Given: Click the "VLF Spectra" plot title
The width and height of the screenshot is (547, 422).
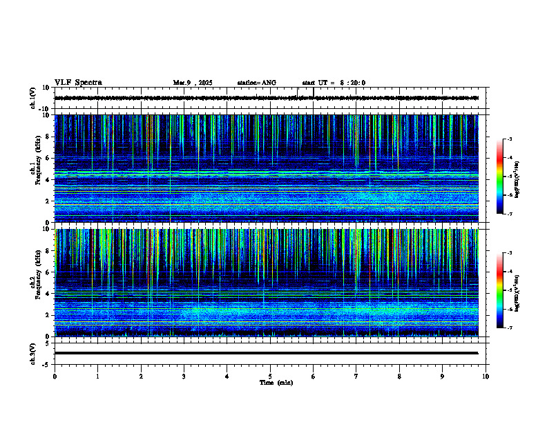Looking at the screenshot, I should 78,82.
